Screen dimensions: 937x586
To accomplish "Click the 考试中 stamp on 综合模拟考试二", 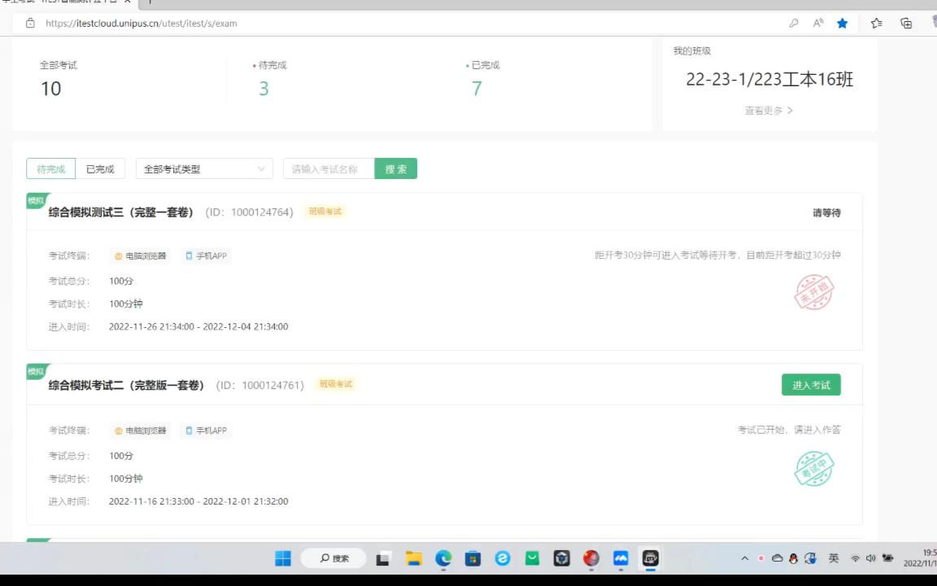I will click(814, 468).
